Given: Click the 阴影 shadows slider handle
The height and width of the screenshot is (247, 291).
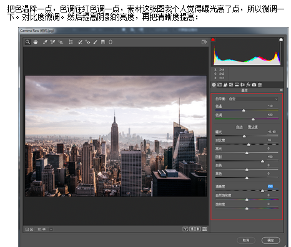Looking at the screenshot, I should [262, 161].
